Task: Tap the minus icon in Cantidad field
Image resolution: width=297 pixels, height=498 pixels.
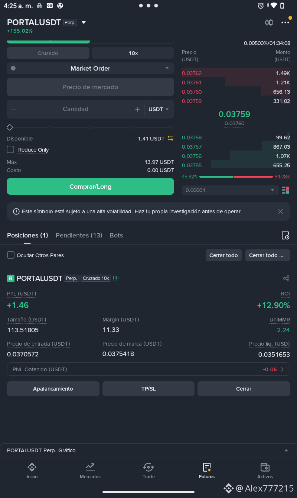Action: point(14,109)
